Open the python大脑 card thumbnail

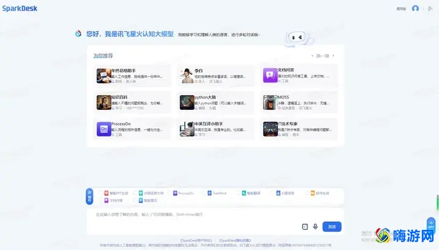(x=187, y=102)
